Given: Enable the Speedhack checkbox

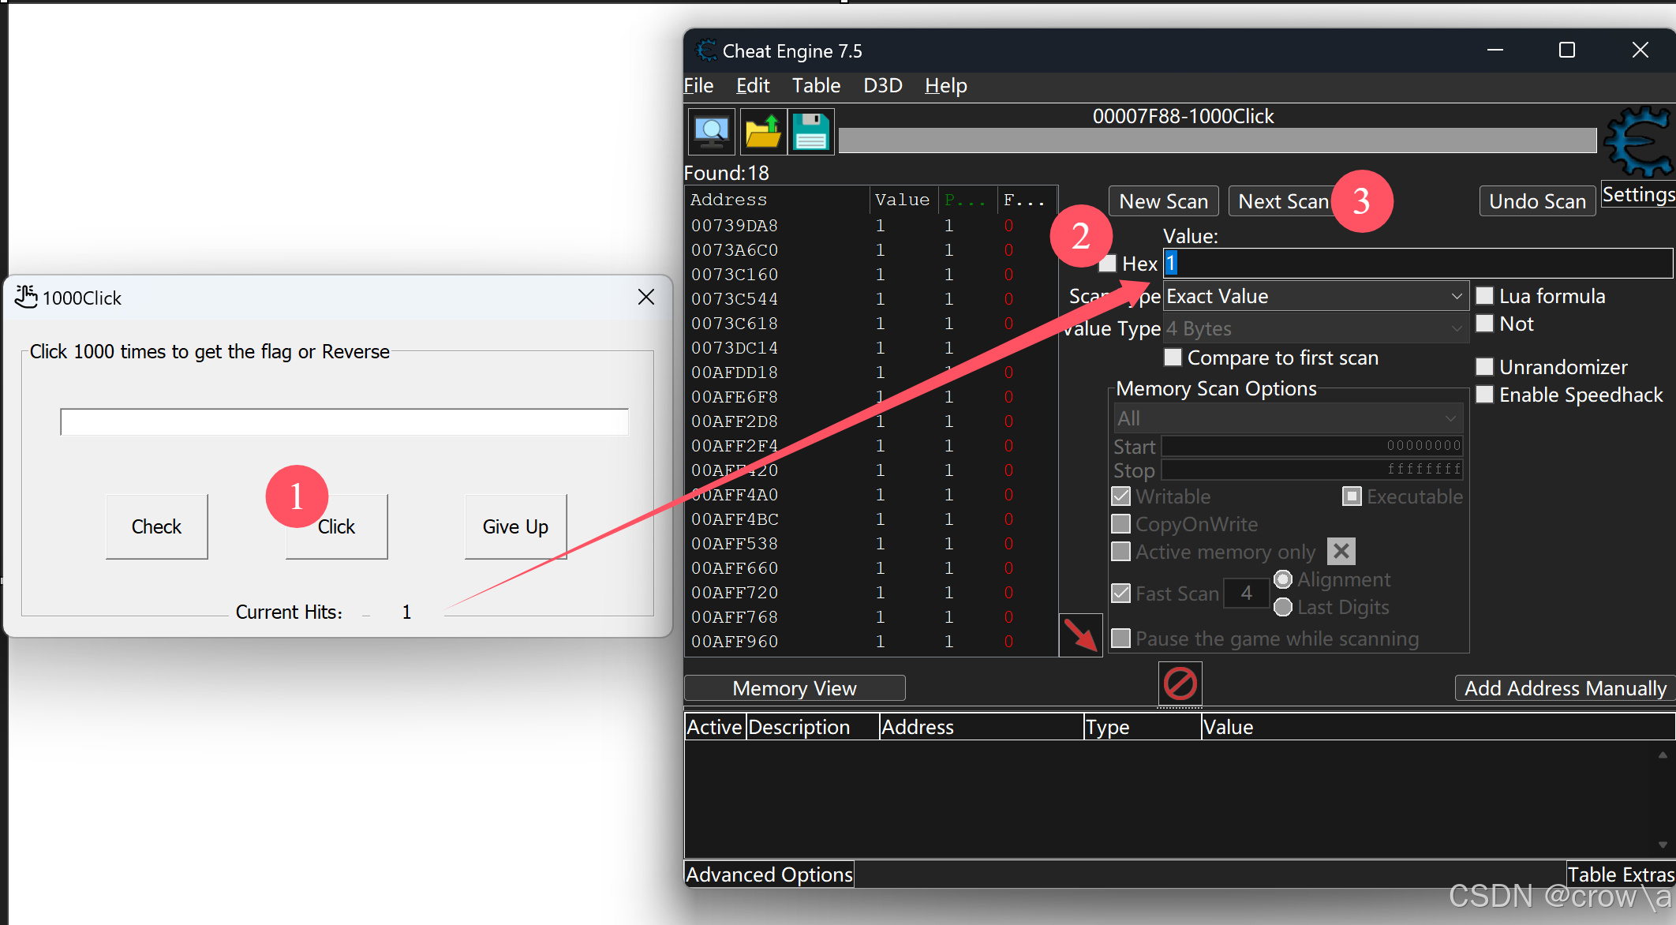Looking at the screenshot, I should pos(1485,394).
